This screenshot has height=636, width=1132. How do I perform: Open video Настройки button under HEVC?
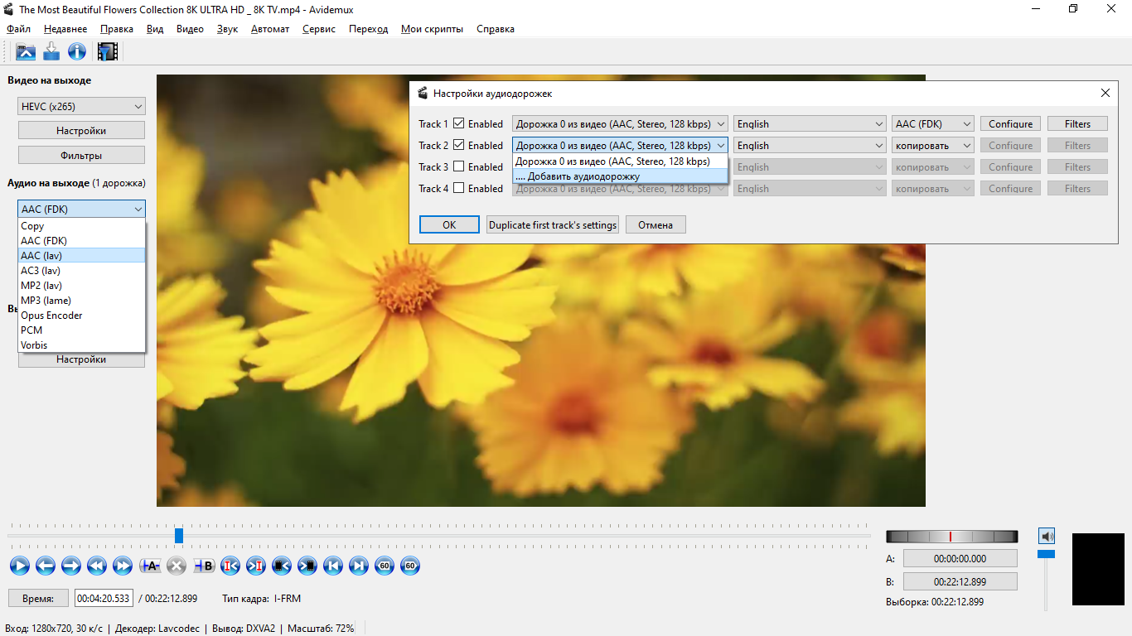pos(81,130)
